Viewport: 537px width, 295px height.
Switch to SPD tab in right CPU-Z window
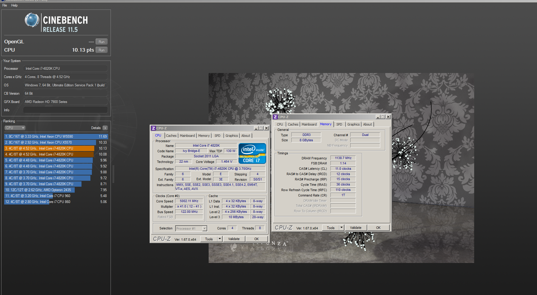click(339, 124)
